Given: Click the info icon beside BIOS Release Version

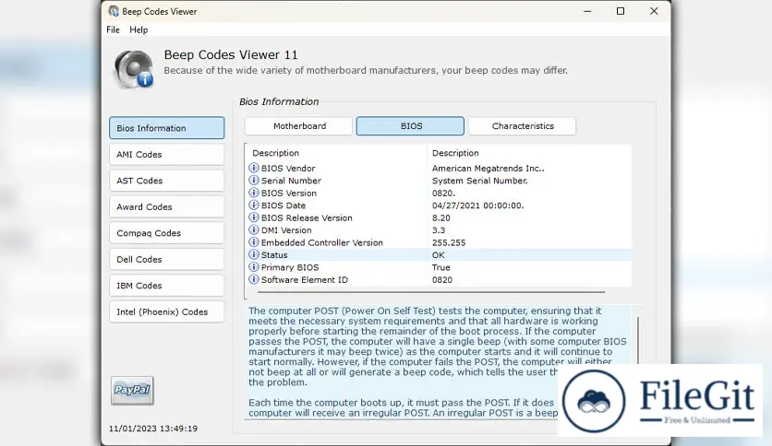Looking at the screenshot, I should coord(254,217).
